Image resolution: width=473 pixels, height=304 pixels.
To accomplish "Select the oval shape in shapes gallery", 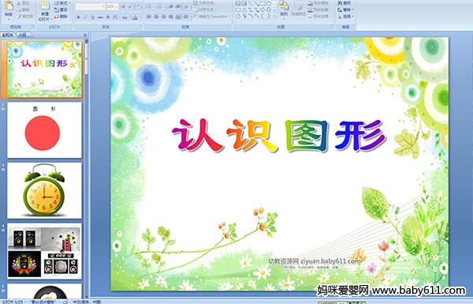I will (269, 3).
